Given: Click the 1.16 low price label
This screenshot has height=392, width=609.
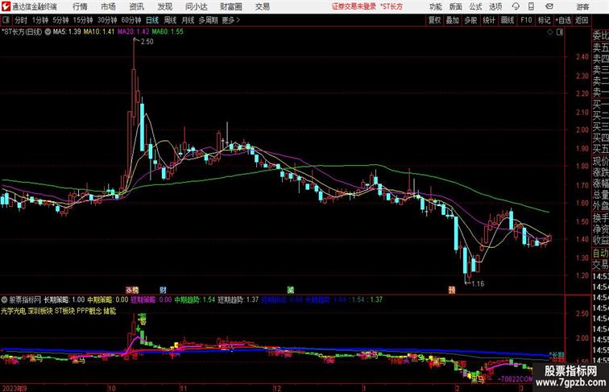Looking at the screenshot, I should pos(478,283).
